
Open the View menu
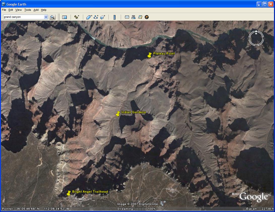pyautogui.click(x=18, y=10)
